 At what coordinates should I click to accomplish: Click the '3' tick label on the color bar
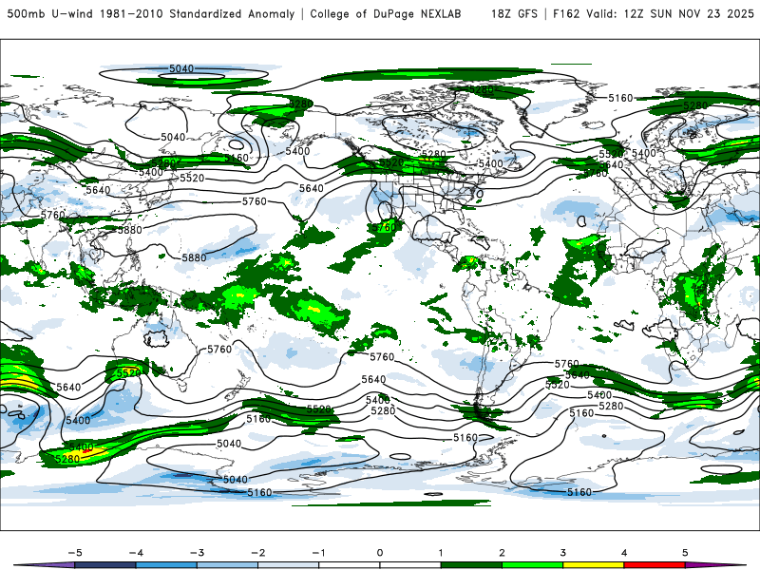pos(562,553)
